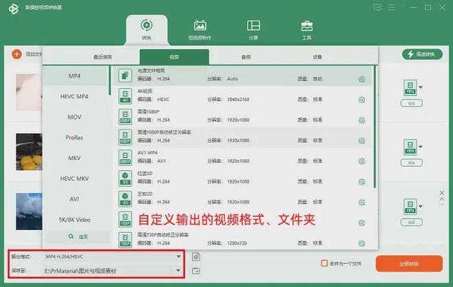Image resolution: width=453 pixels, height=287 pixels.
Task: Select MP4 in the format list
Action: click(74, 76)
